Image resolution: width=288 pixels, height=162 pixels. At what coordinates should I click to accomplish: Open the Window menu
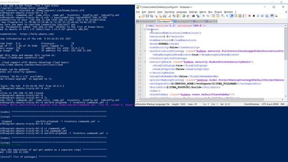[228, 12]
